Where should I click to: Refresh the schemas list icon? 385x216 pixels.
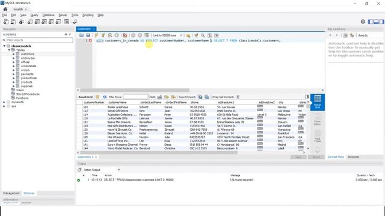[x=66, y=34]
